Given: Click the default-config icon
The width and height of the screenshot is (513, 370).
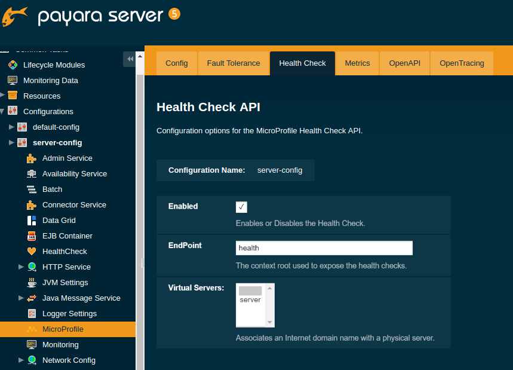Looking at the screenshot, I should point(22,127).
